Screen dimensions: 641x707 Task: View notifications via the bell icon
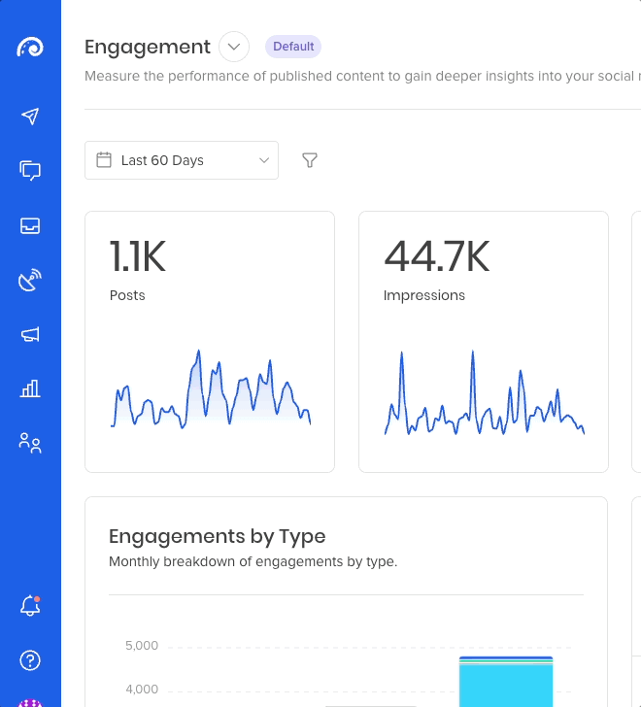pos(30,606)
